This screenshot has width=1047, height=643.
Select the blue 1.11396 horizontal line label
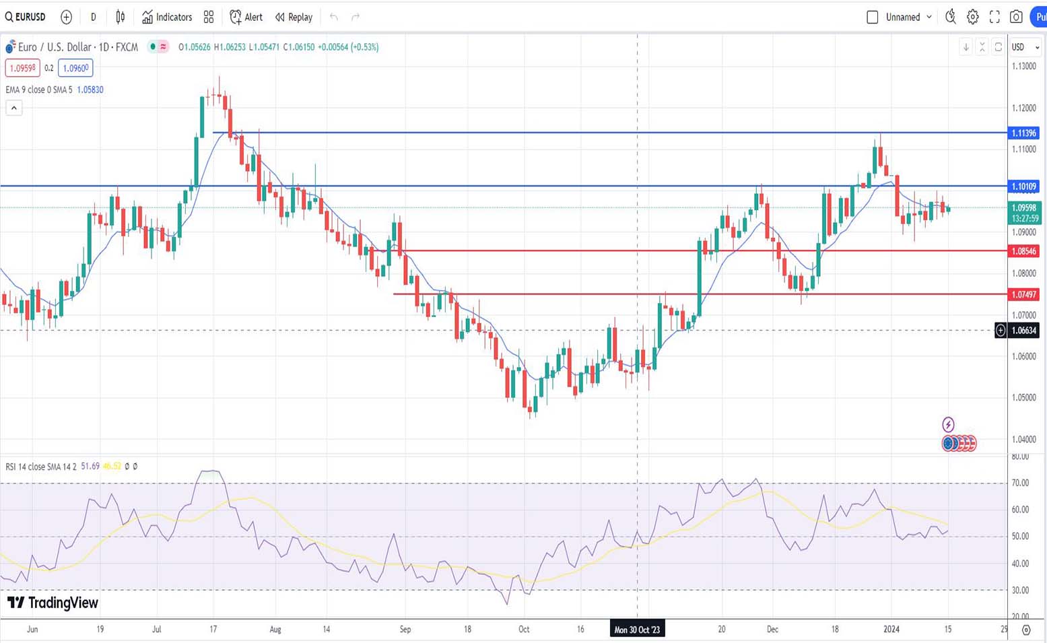(x=1023, y=133)
